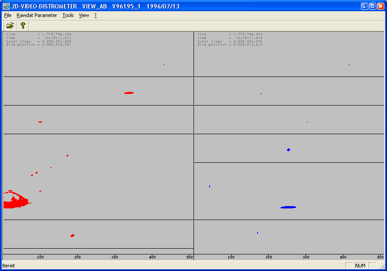Click the Bereit status bar text
This screenshot has width=387, height=271.
(9, 266)
